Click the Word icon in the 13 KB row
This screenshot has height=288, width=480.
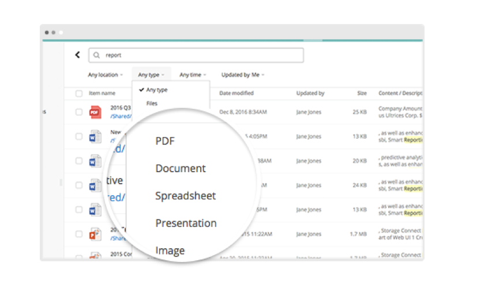[95, 137]
